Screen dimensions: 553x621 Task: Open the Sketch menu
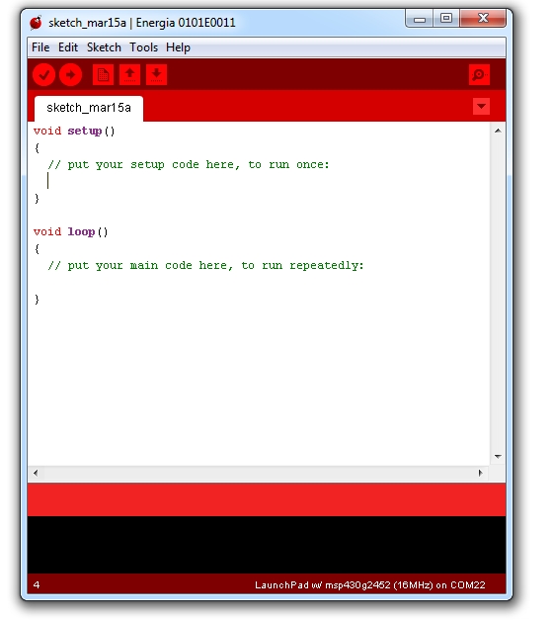(x=104, y=47)
